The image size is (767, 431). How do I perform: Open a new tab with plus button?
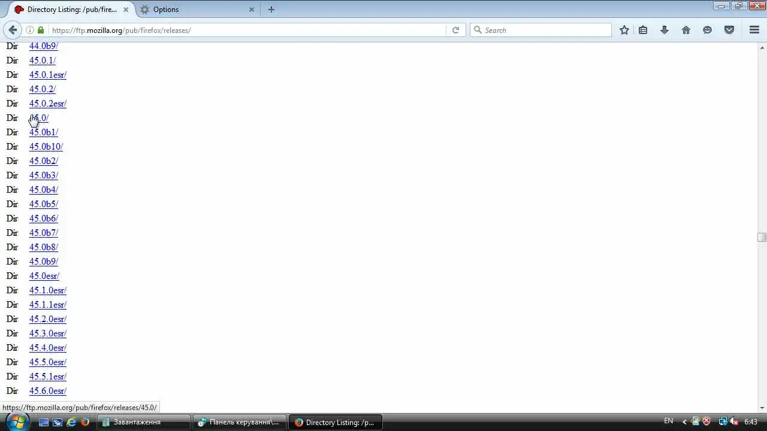(271, 10)
